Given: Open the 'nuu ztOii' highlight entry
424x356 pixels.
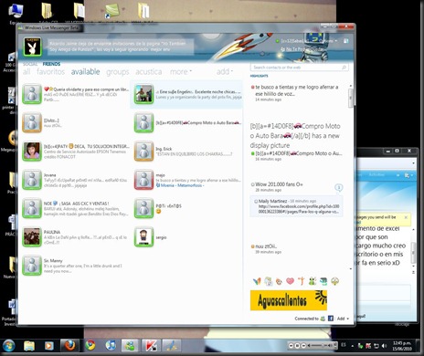Looking at the screenshot, I should click(266, 246).
